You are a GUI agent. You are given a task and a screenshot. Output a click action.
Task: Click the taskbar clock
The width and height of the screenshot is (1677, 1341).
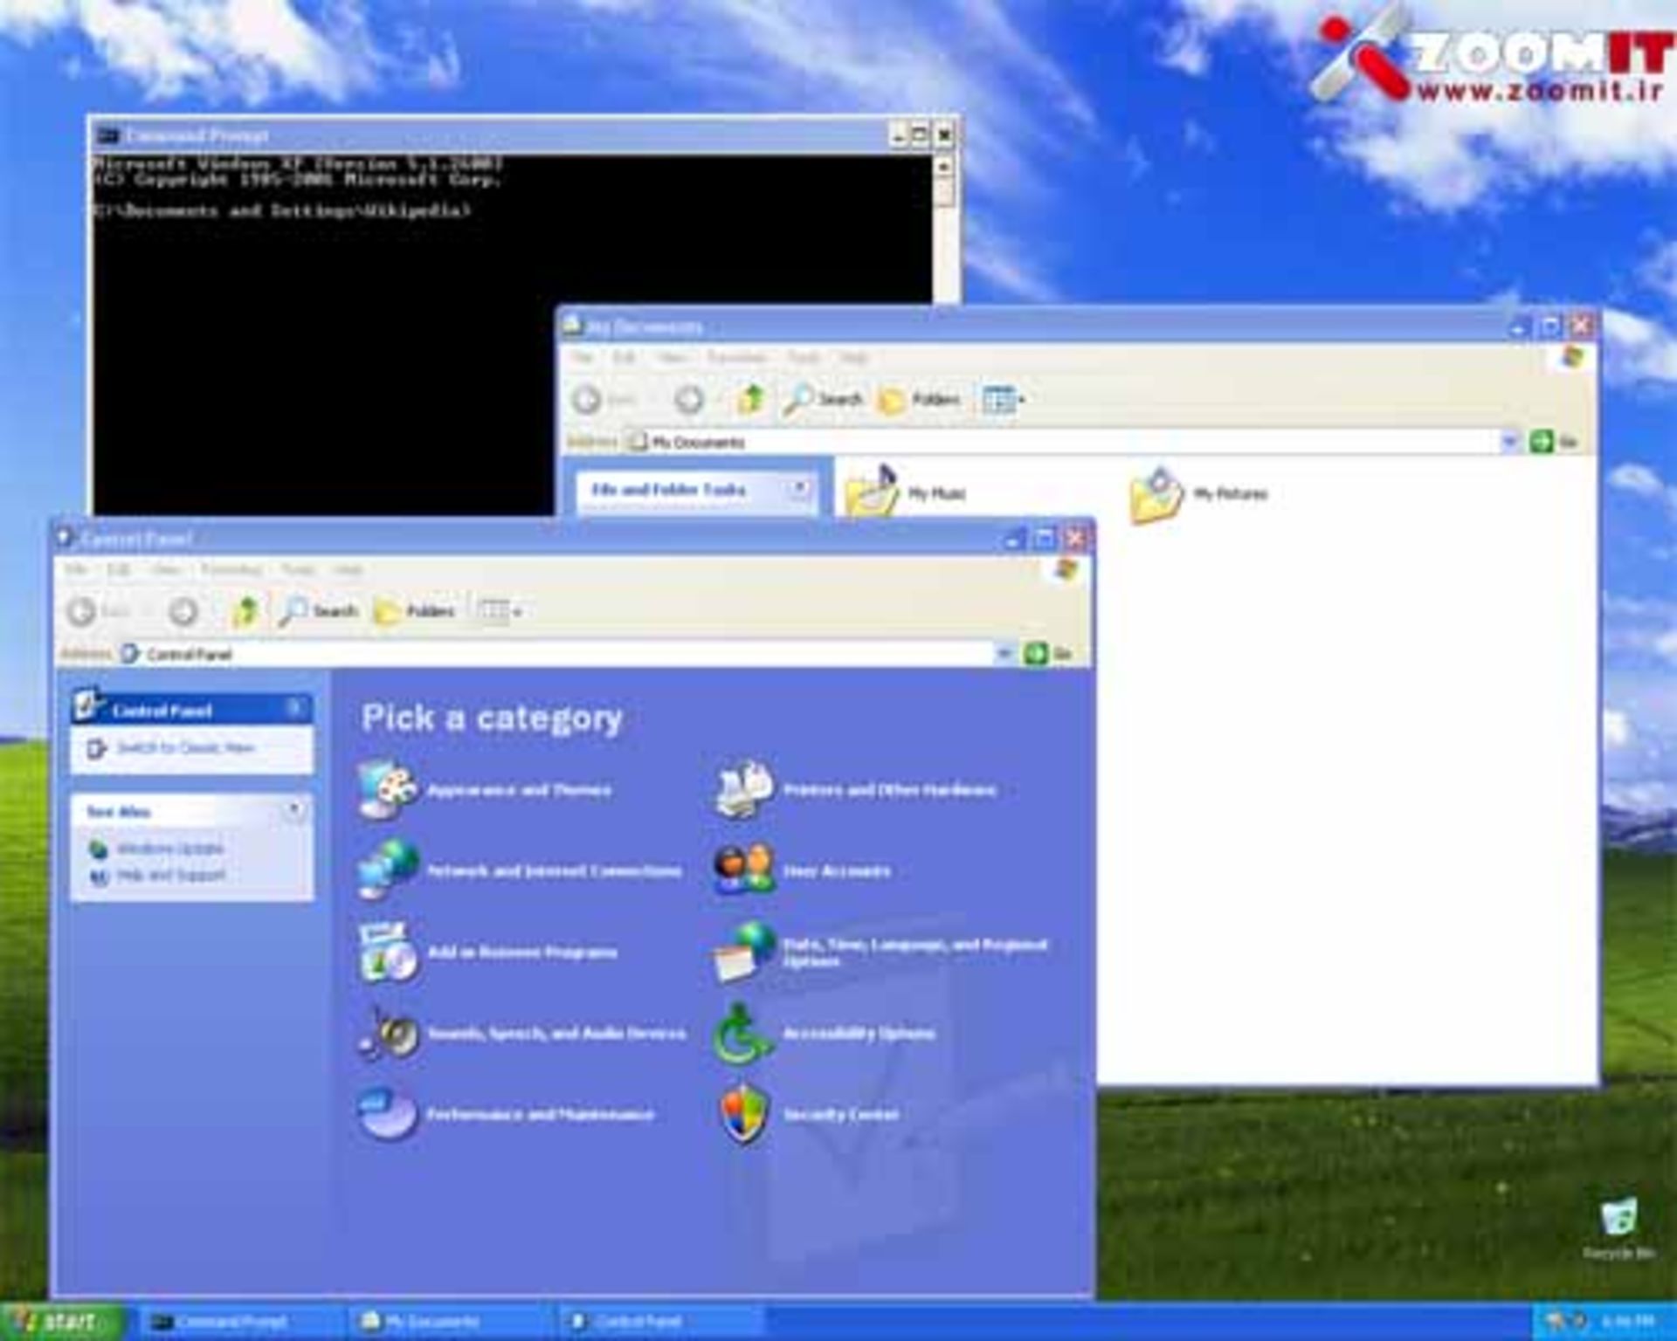coord(1626,1322)
